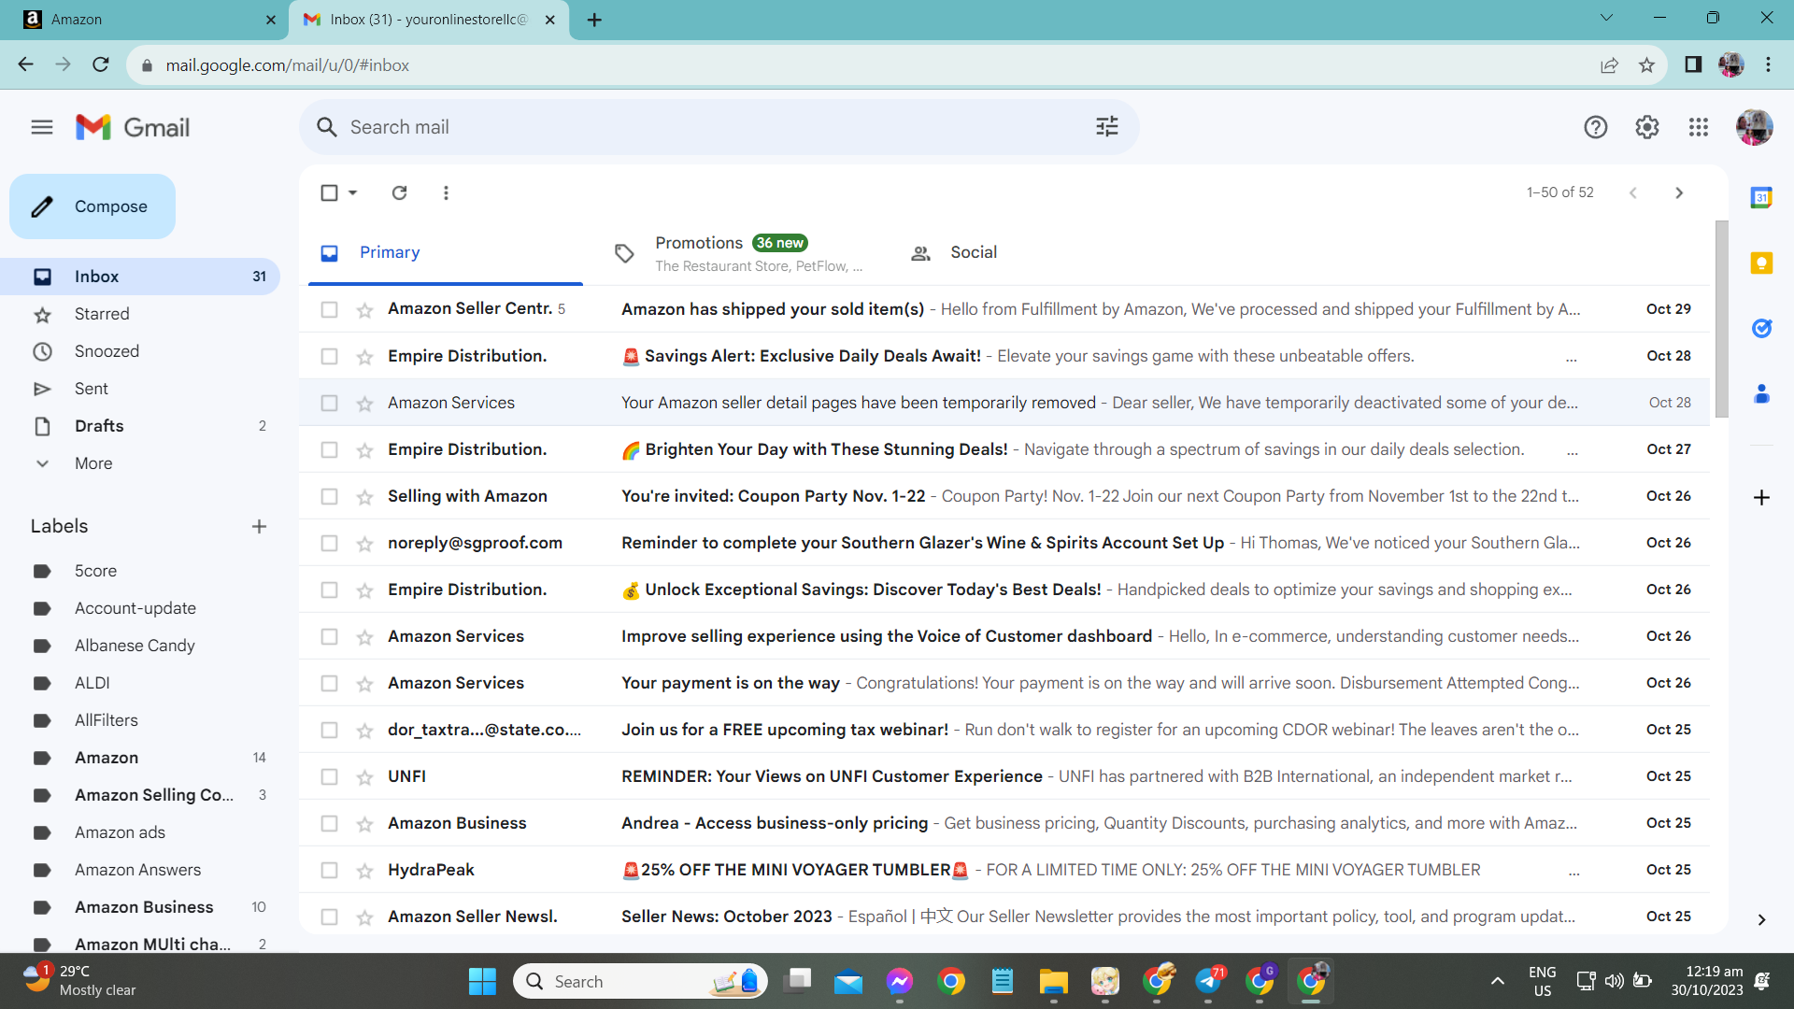Open Telegram from the taskbar
Viewport: 1794px width, 1009px height.
point(1208,981)
